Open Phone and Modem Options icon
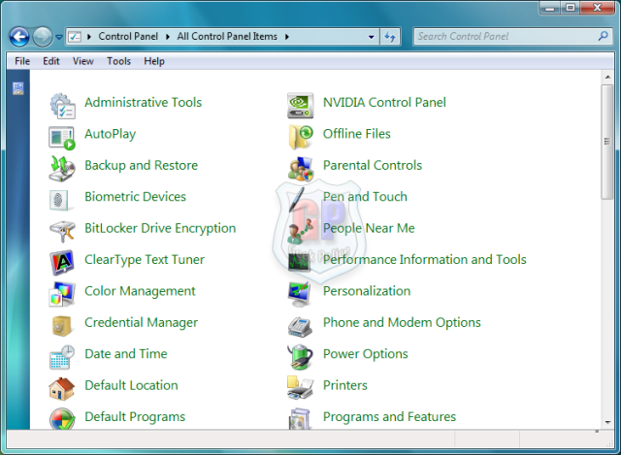The width and height of the screenshot is (621, 455). tap(300, 327)
